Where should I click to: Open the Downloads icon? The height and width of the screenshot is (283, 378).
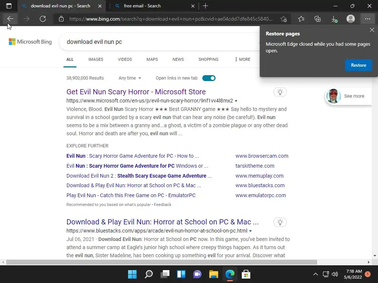[334, 19]
